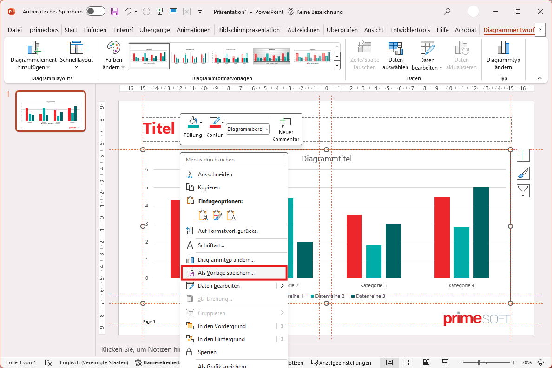Toggle Automatisches Speichern switch
Image resolution: width=552 pixels, height=368 pixels.
95,12
